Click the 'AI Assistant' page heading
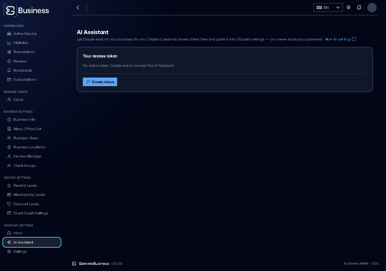This screenshot has height=271, width=386. click(x=93, y=32)
